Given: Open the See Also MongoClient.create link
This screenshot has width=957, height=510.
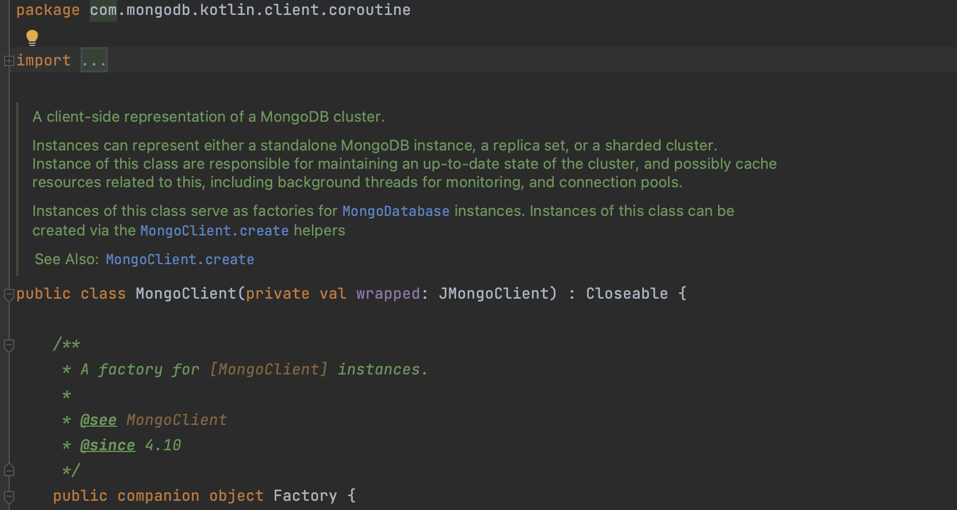Looking at the screenshot, I should 180,260.
